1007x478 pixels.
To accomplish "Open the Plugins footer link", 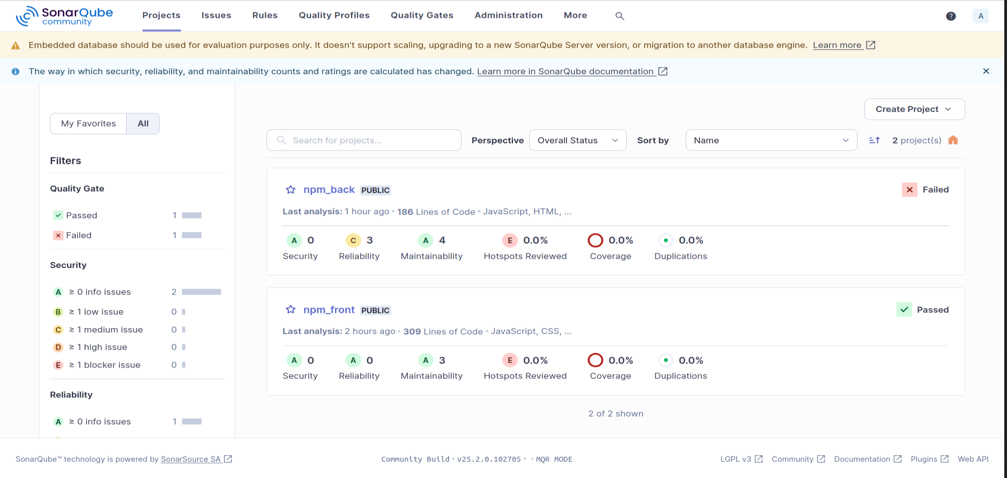I will click(930, 459).
